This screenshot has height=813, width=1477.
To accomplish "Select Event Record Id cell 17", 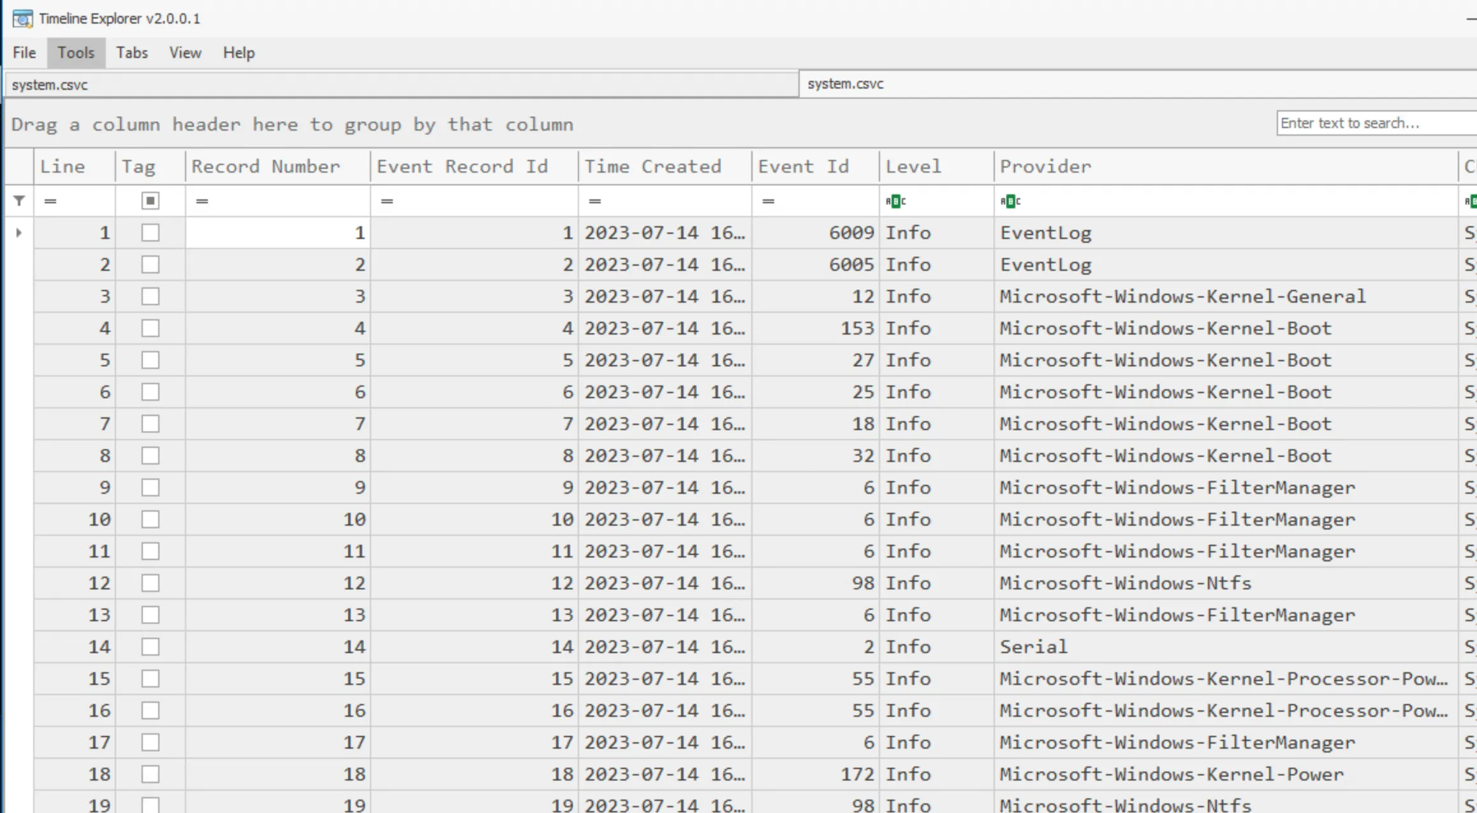I will (x=474, y=742).
